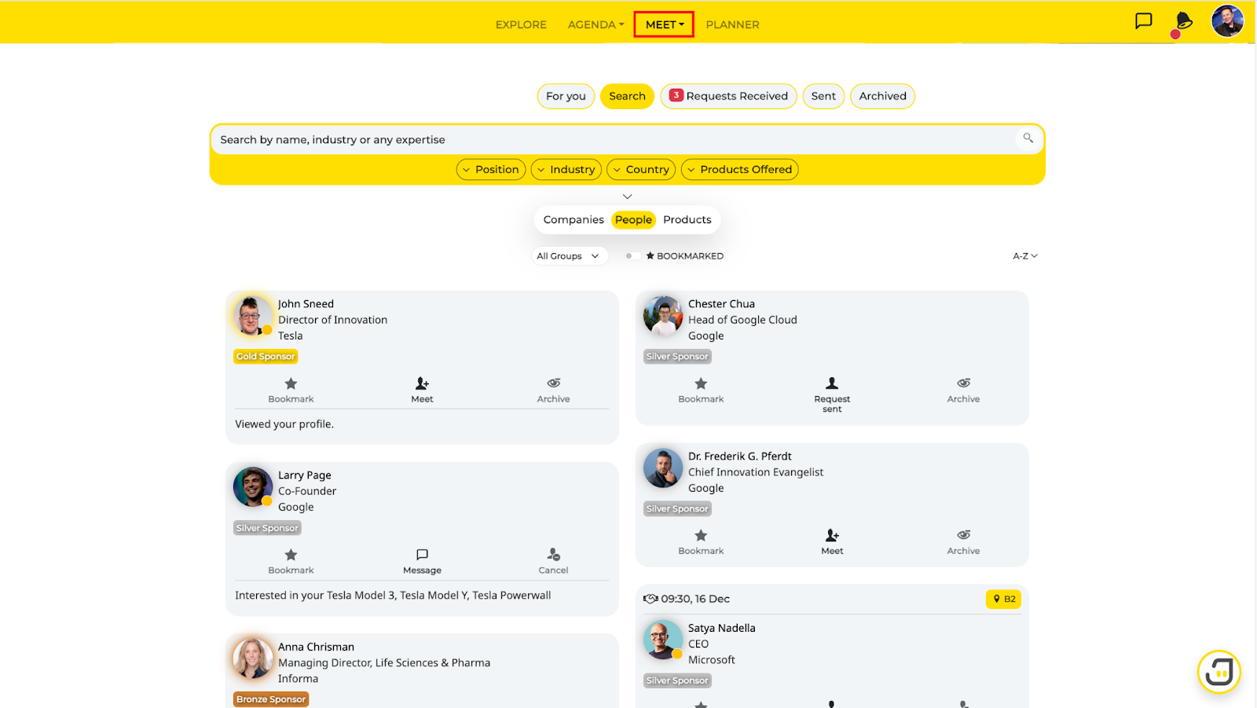This screenshot has height=708, width=1257.
Task: Archive John Sneed's card
Action: (x=553, y=389)
